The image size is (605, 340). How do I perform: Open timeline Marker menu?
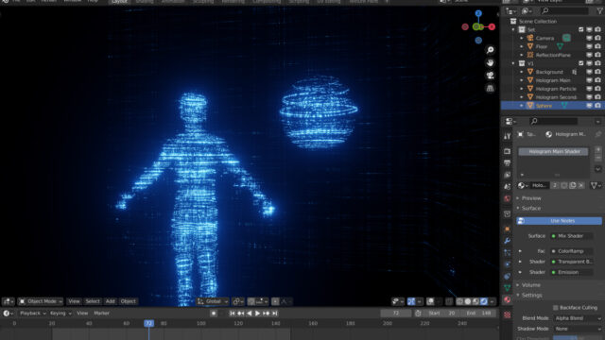(101, 314)
